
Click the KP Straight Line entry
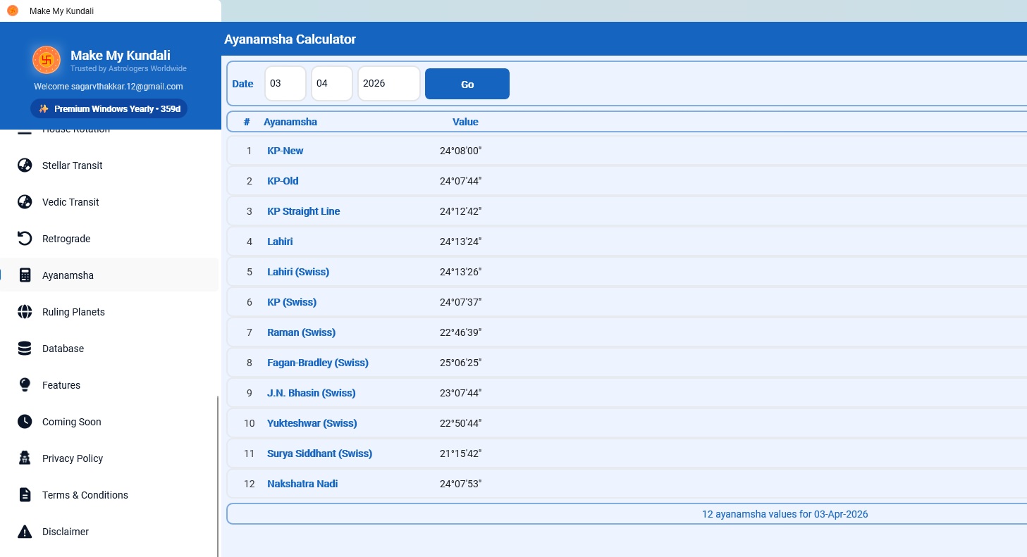click(304, 211)
